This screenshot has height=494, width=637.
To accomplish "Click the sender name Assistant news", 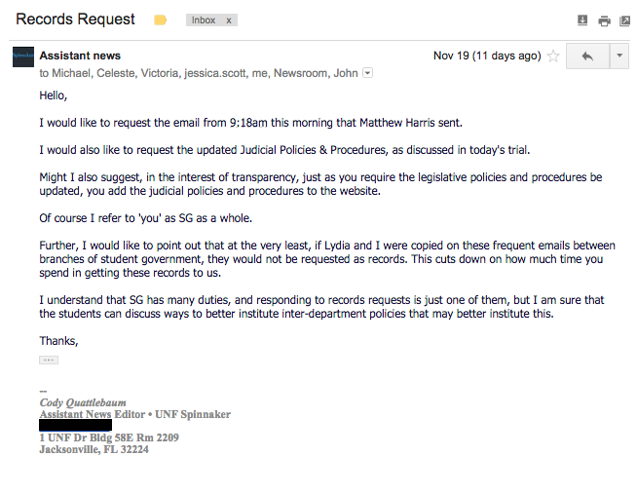I will [80, 56].
